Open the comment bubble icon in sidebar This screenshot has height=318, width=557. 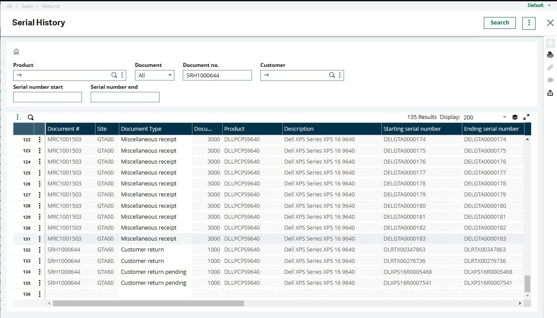click(x=550, y=80)
